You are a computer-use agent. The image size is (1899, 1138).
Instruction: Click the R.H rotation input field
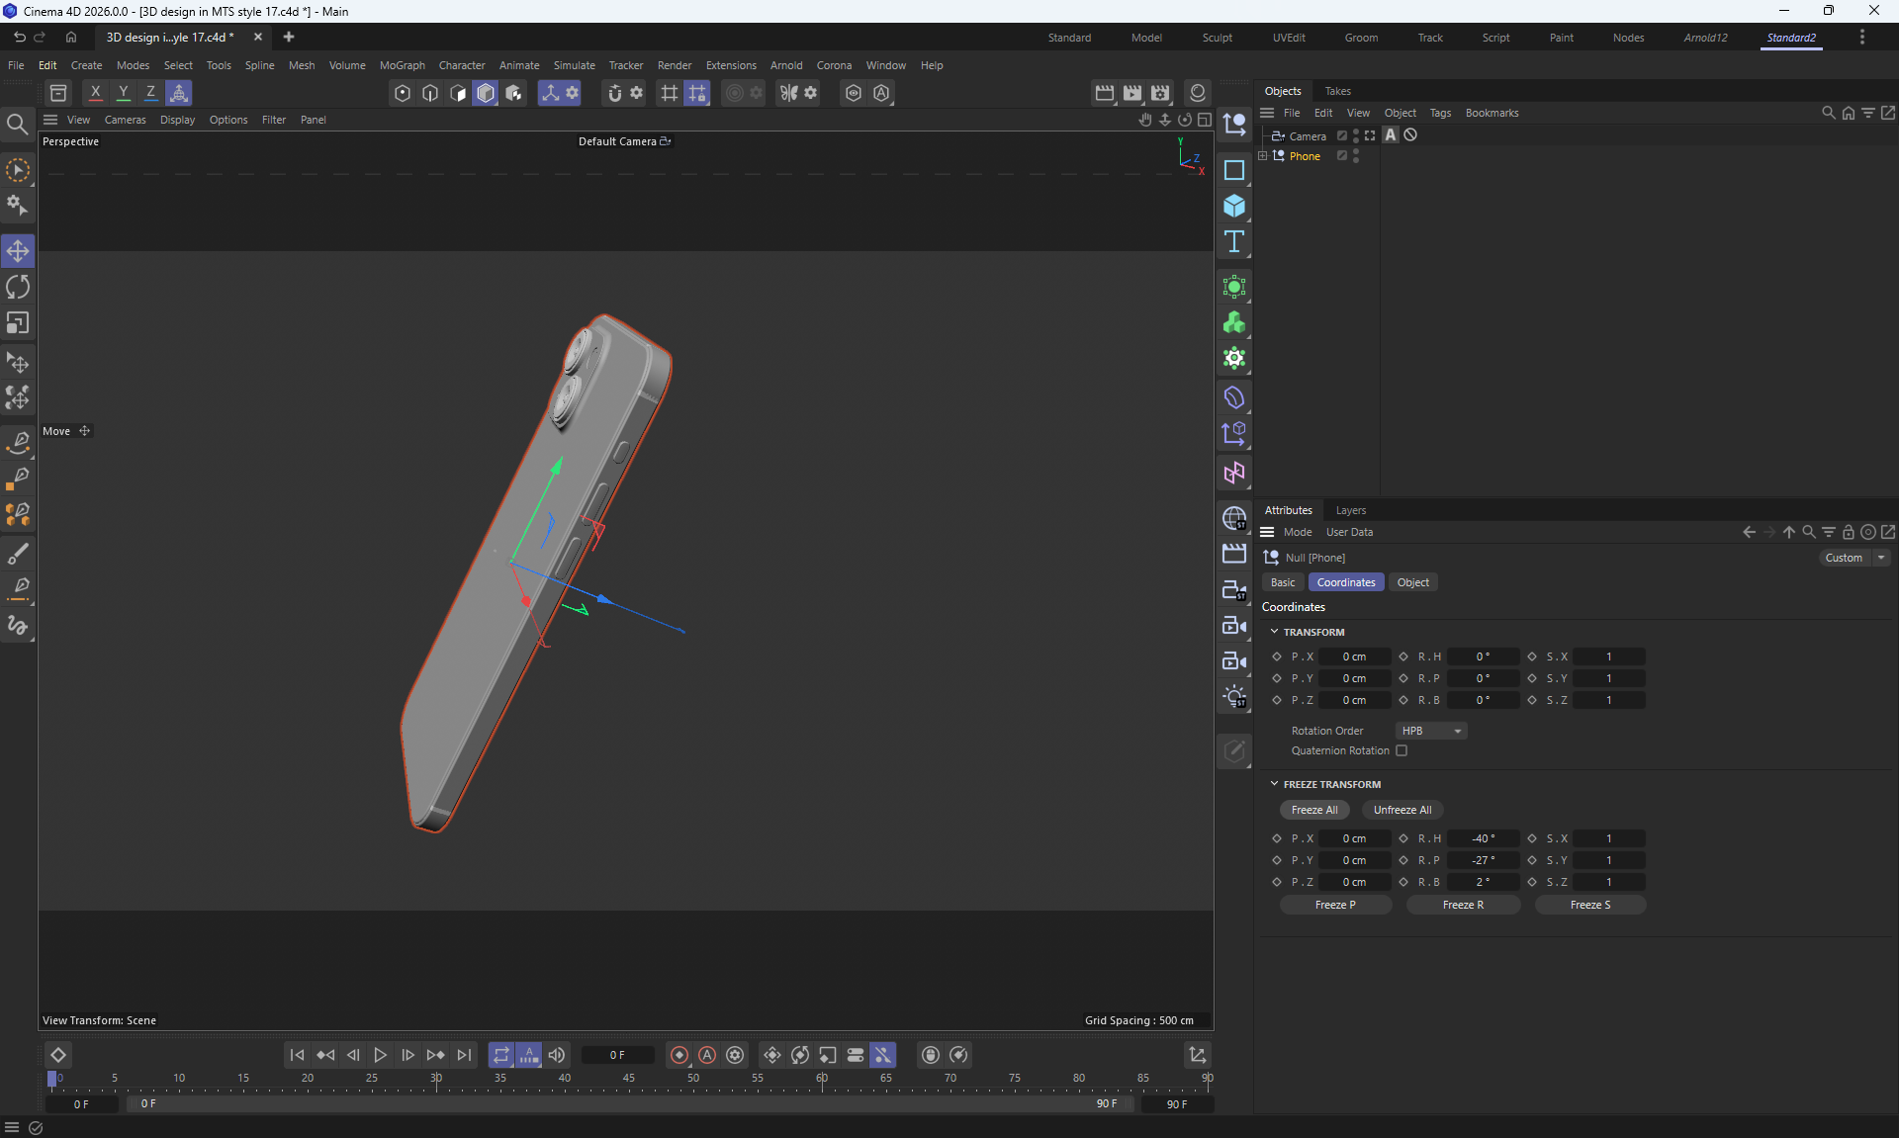[1482, 657]
